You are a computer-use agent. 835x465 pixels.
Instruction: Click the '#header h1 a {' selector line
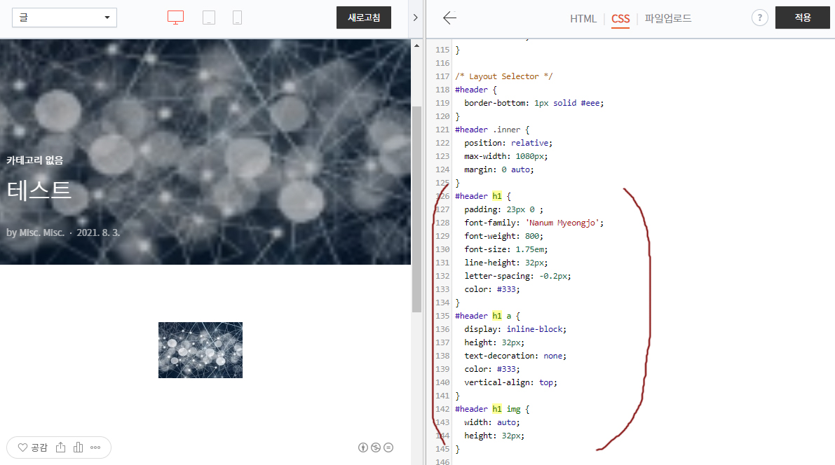tap(487, 316)
